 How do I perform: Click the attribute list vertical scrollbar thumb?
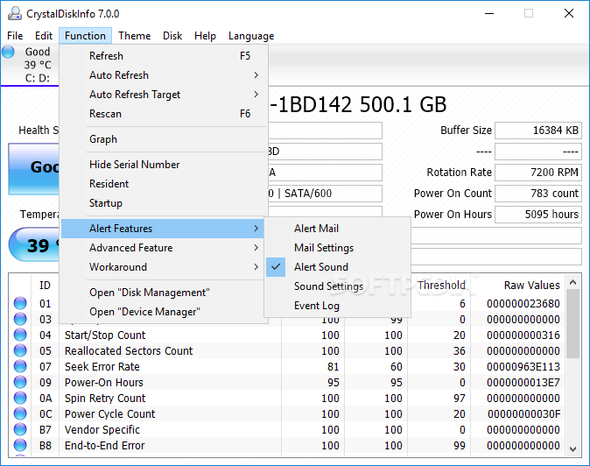click(x=572, y=324)
